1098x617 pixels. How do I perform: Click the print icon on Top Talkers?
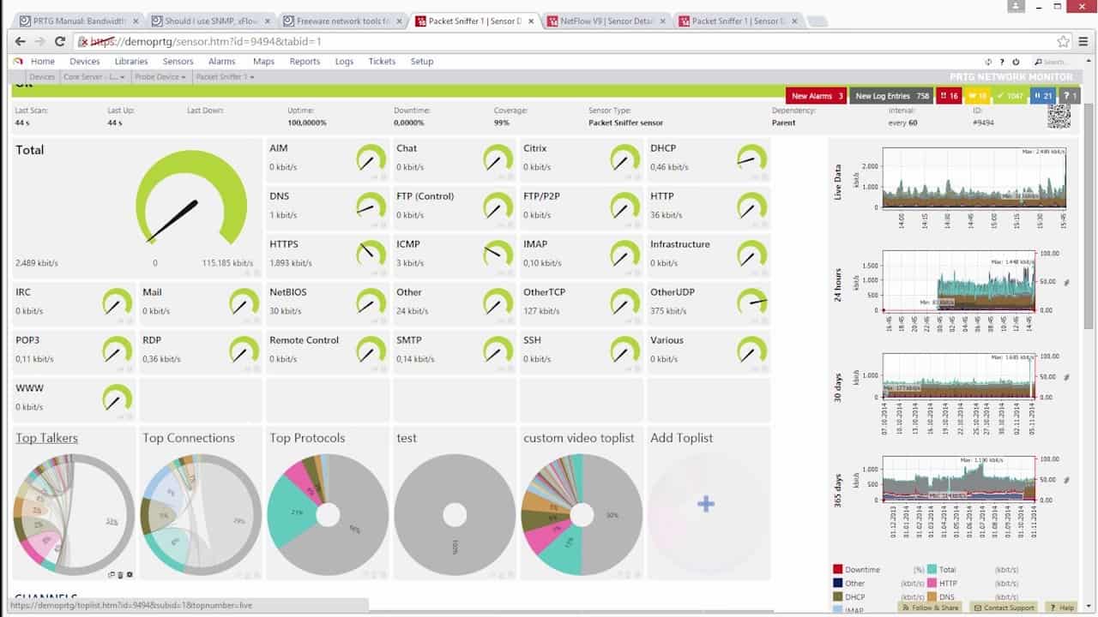(x=112, y=574)
